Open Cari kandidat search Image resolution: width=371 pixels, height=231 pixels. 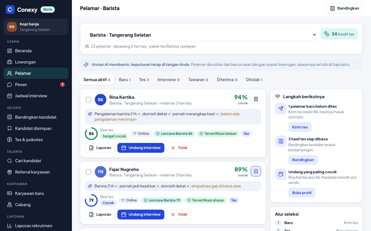(x=36, y=161)
